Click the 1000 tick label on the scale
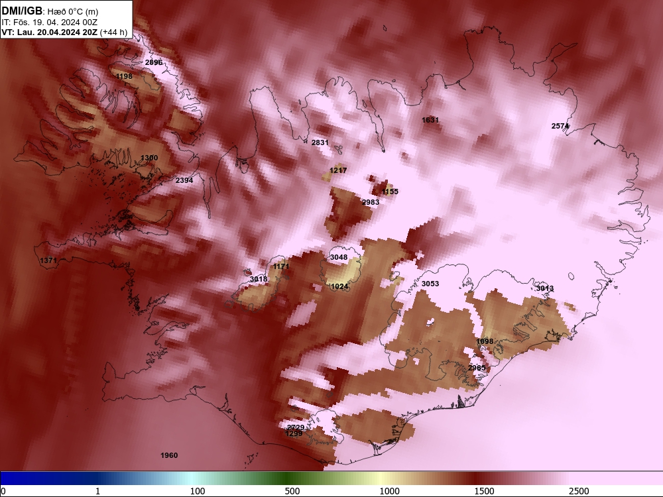Viewport: 663px width, 497px height. [x=389, y=491]
